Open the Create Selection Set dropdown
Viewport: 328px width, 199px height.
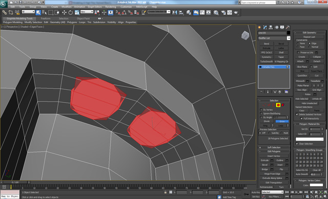point(159,12)
